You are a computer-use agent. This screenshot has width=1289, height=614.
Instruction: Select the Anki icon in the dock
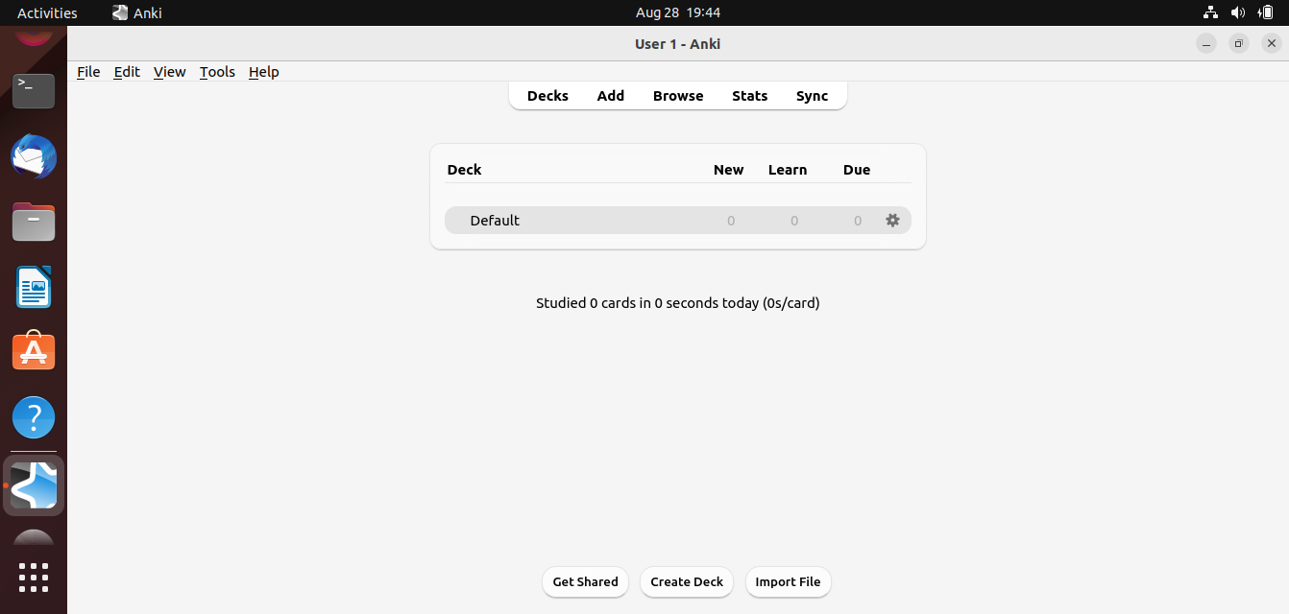pos(34,485)
